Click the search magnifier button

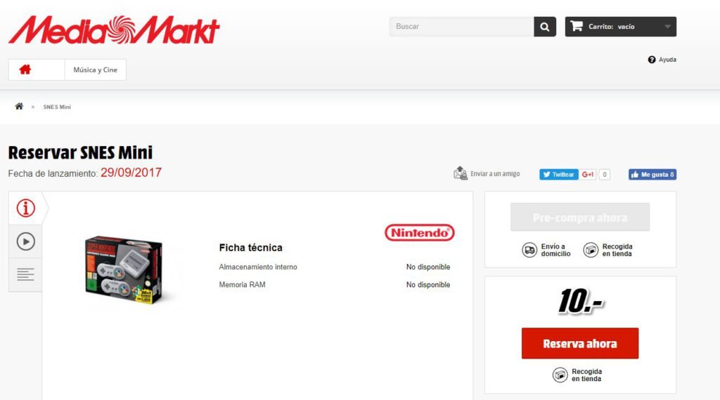click(545, 27)
